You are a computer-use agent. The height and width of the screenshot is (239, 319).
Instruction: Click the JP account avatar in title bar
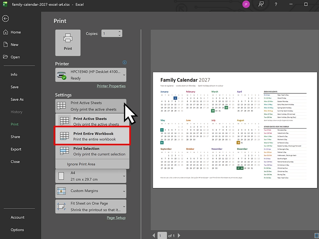tap(246, 4)
